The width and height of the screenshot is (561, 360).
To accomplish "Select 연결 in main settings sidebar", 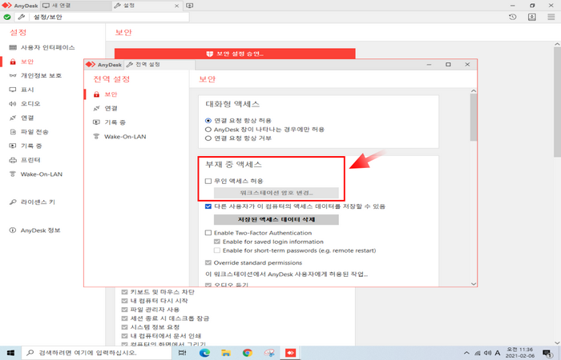I will [x=22, y=118].
